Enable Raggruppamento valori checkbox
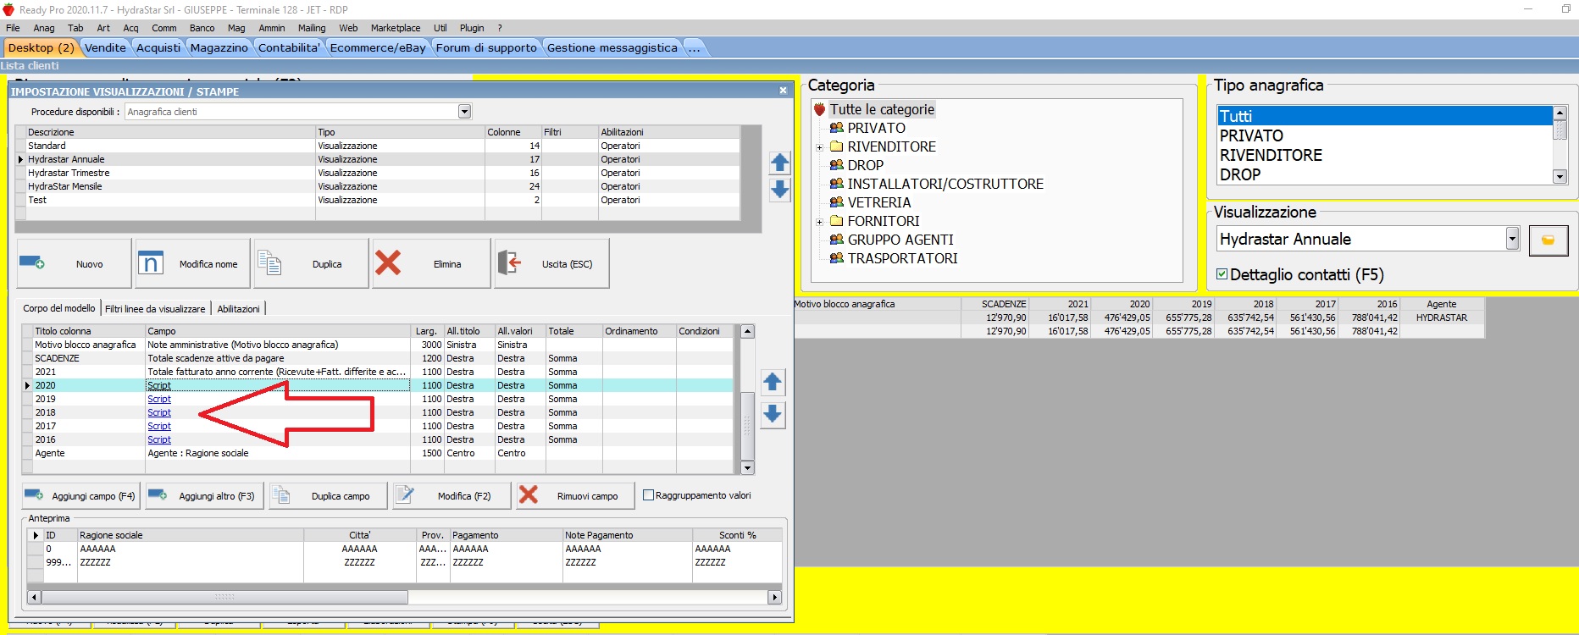Screen dimensions: 1579x635 point(648,495)
